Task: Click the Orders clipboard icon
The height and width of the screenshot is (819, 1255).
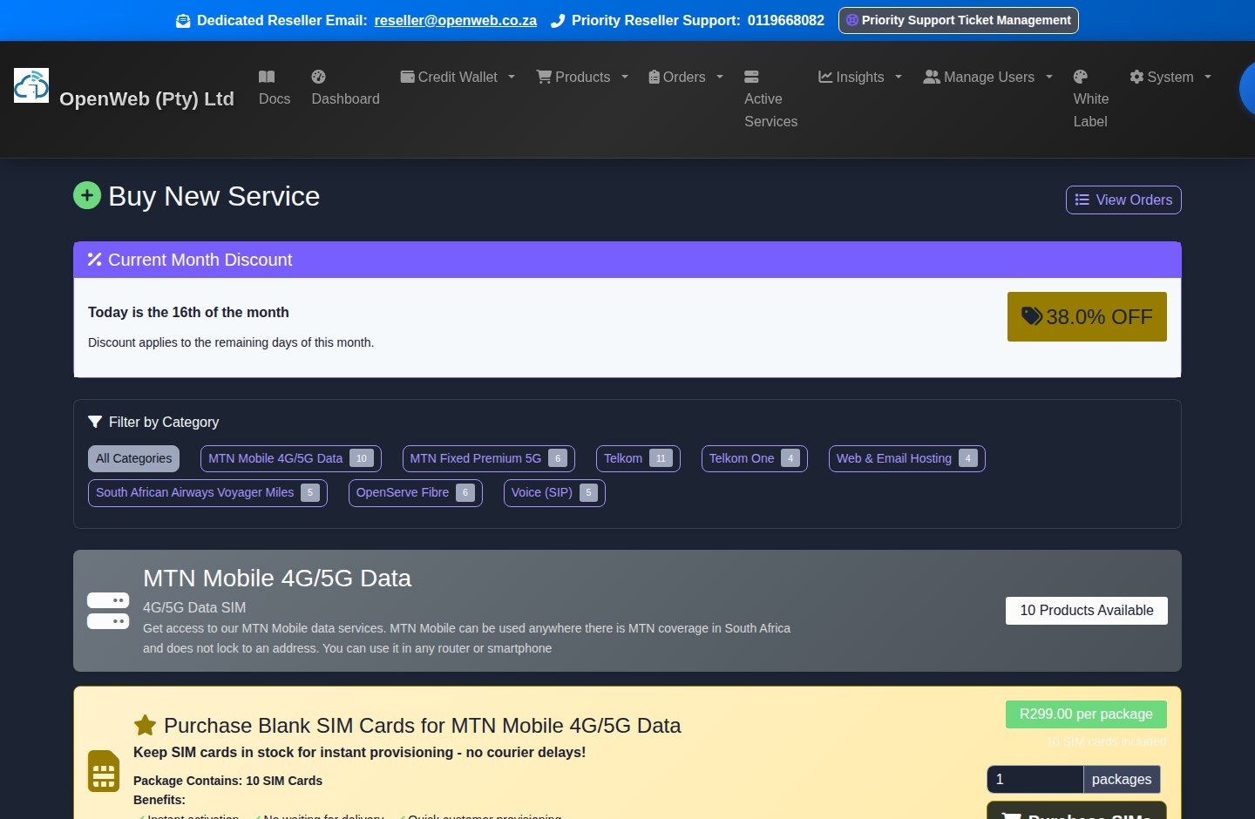Action: pyautogui.click(x=655, y=77)
